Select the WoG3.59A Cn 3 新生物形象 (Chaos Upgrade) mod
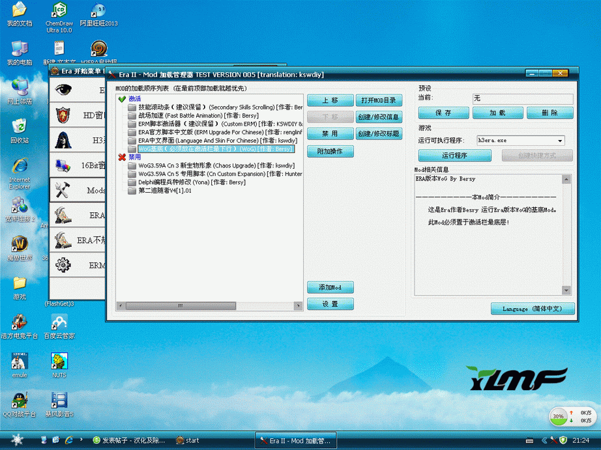This screenshot has width=601, height=450. [x=216, y=165]
